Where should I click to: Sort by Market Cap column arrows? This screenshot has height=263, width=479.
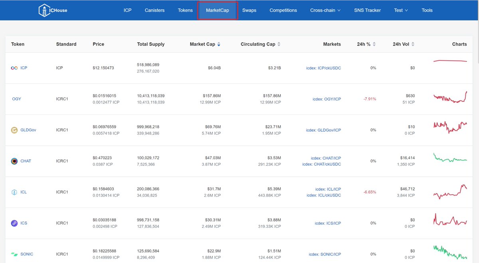pyautogui.click(x=219, y=44)
